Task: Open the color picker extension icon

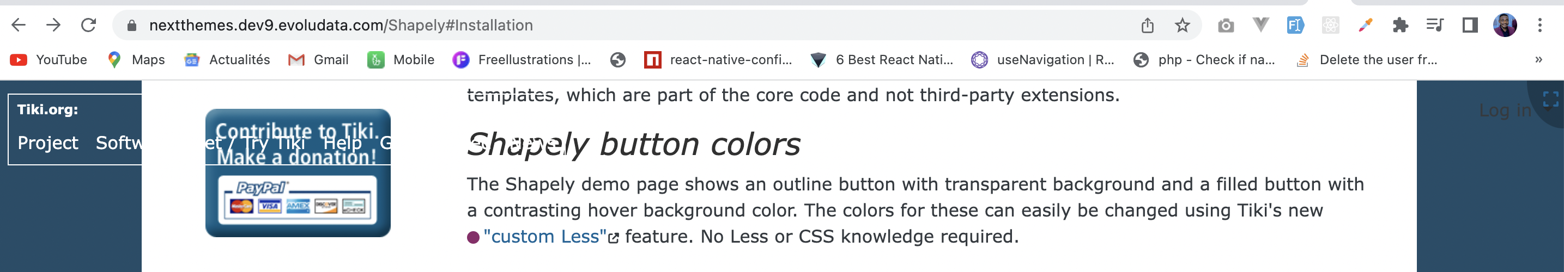Action: (x=1366, y=26)
